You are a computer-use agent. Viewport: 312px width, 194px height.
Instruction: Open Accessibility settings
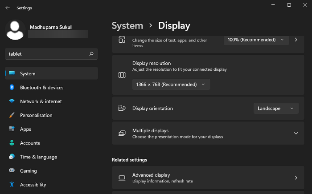(52, 185)
